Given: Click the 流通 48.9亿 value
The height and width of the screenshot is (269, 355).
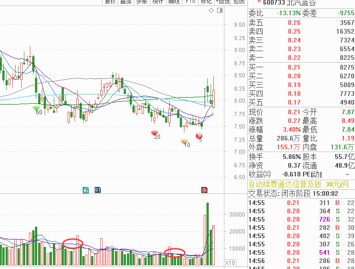Looking at the screenshot, I should point(344,165).
